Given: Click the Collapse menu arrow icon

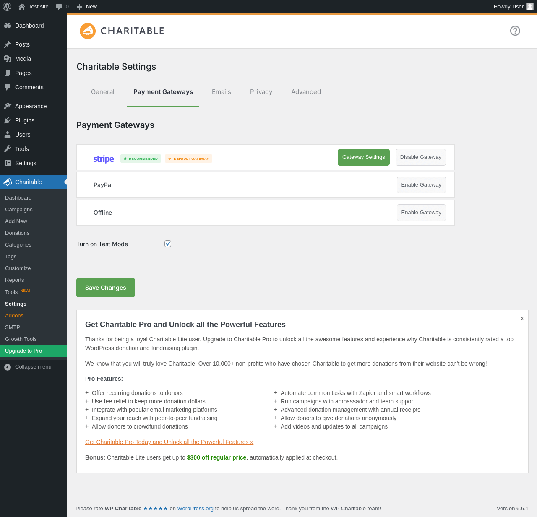Looking at the screenshot, I should click(x=8, y=367).
